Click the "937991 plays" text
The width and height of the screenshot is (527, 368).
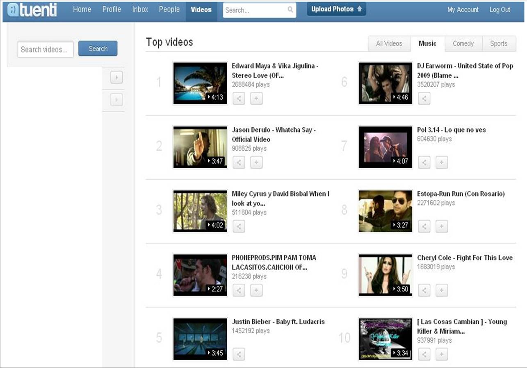pyautogui.click(x=435, y=341)
